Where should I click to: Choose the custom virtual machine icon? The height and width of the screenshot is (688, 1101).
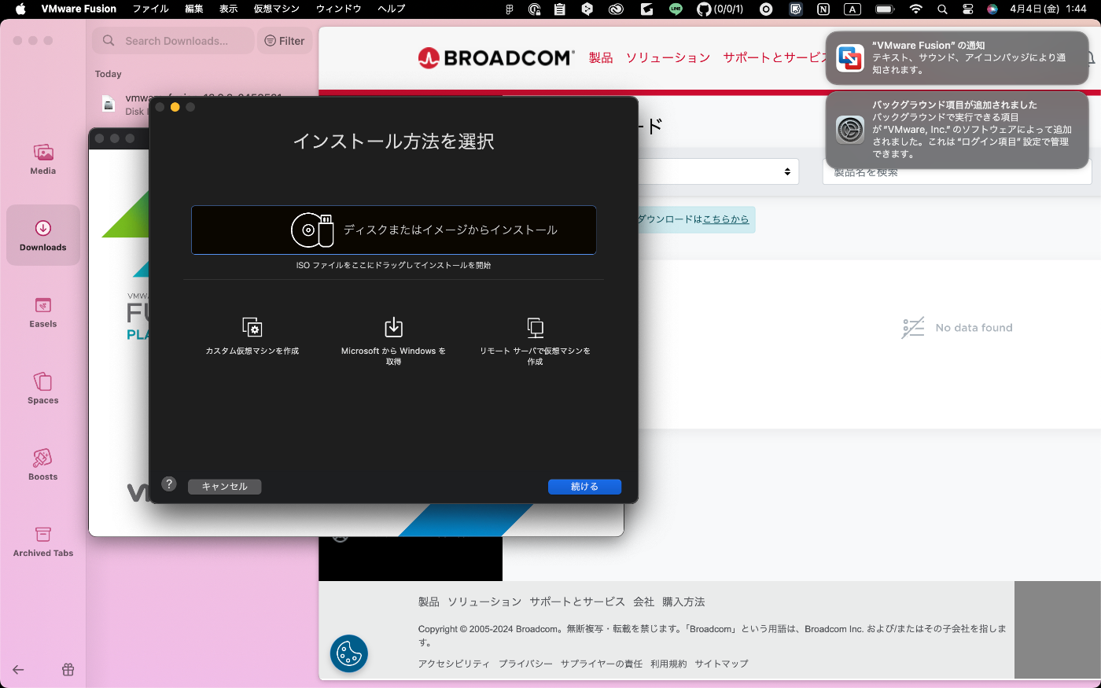(x=252, y=327)
